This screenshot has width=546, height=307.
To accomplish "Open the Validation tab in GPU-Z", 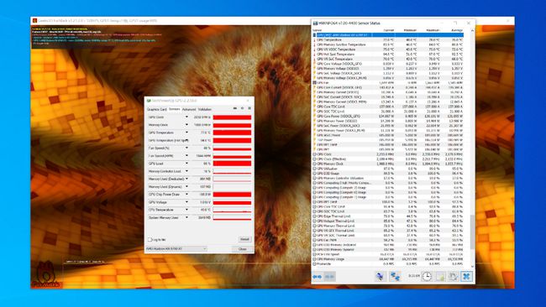I will [x=205, y=109].
